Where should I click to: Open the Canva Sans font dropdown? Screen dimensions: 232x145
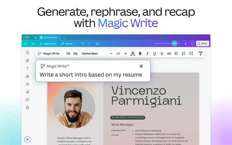pos(93,53)
